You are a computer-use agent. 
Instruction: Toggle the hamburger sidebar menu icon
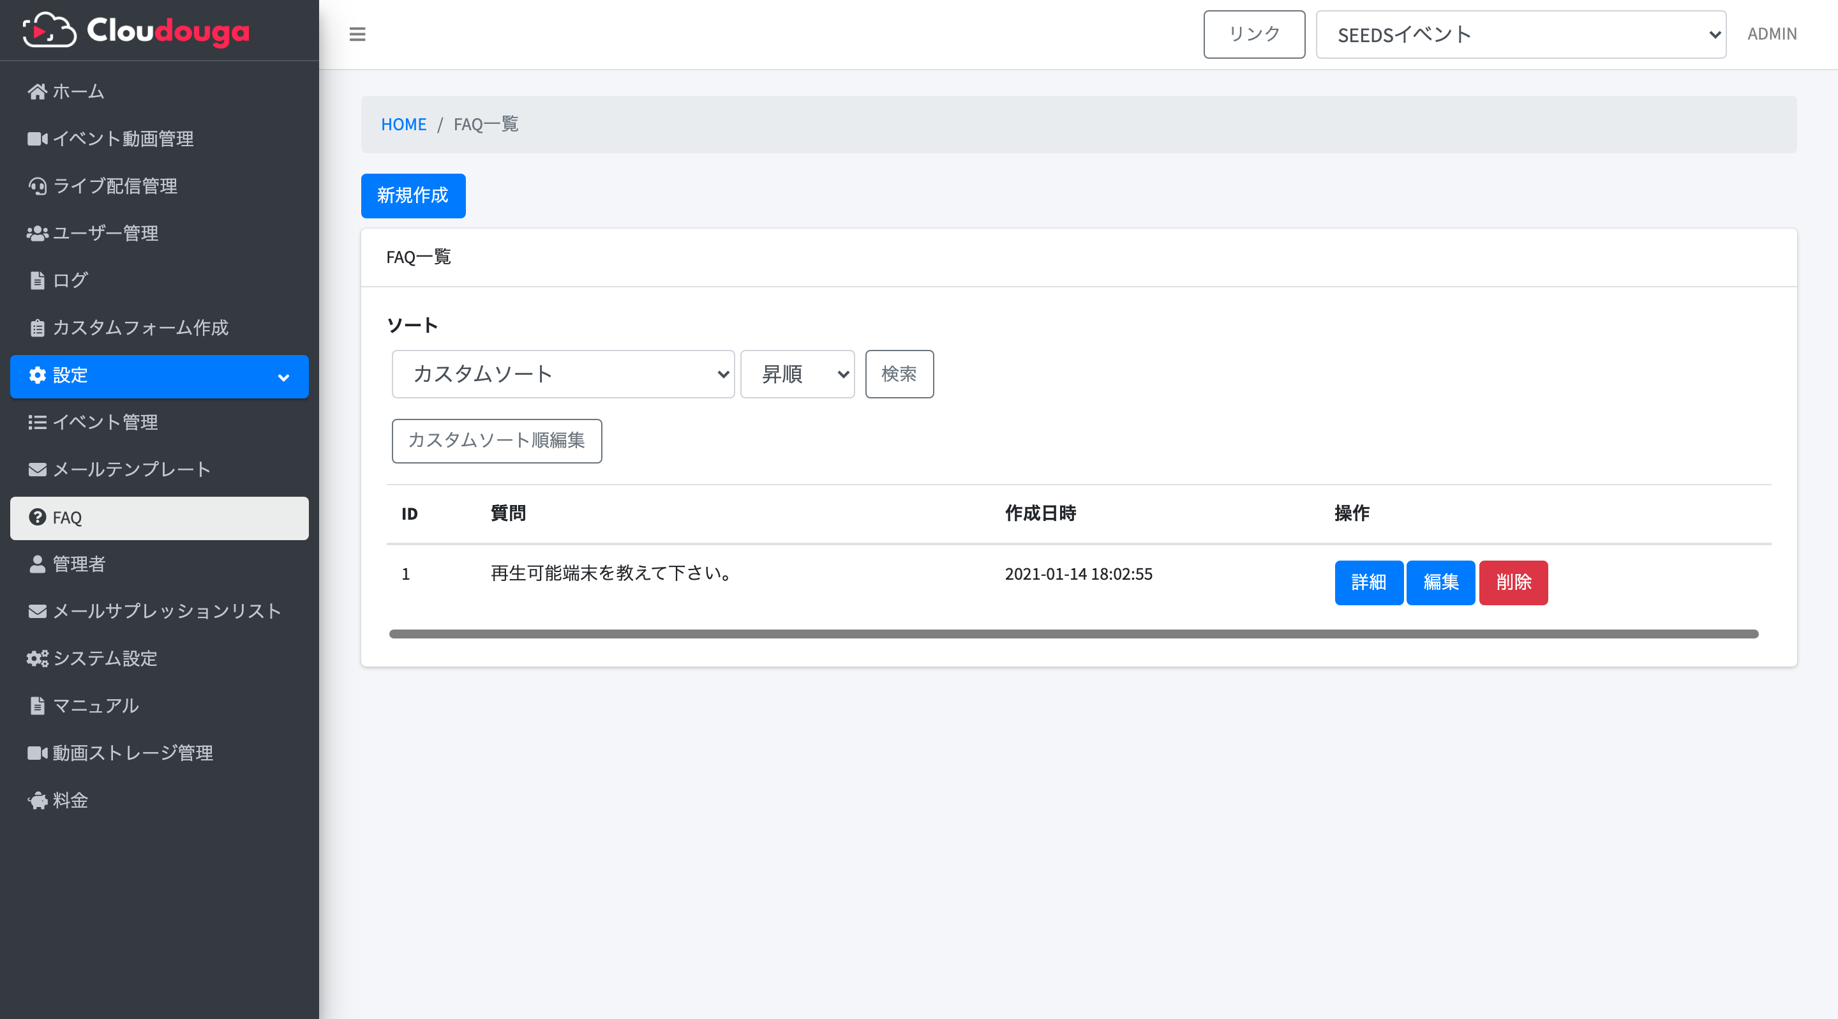[357, 34]
